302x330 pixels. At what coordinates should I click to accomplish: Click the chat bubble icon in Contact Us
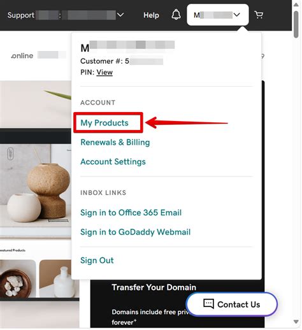point(208,304)
